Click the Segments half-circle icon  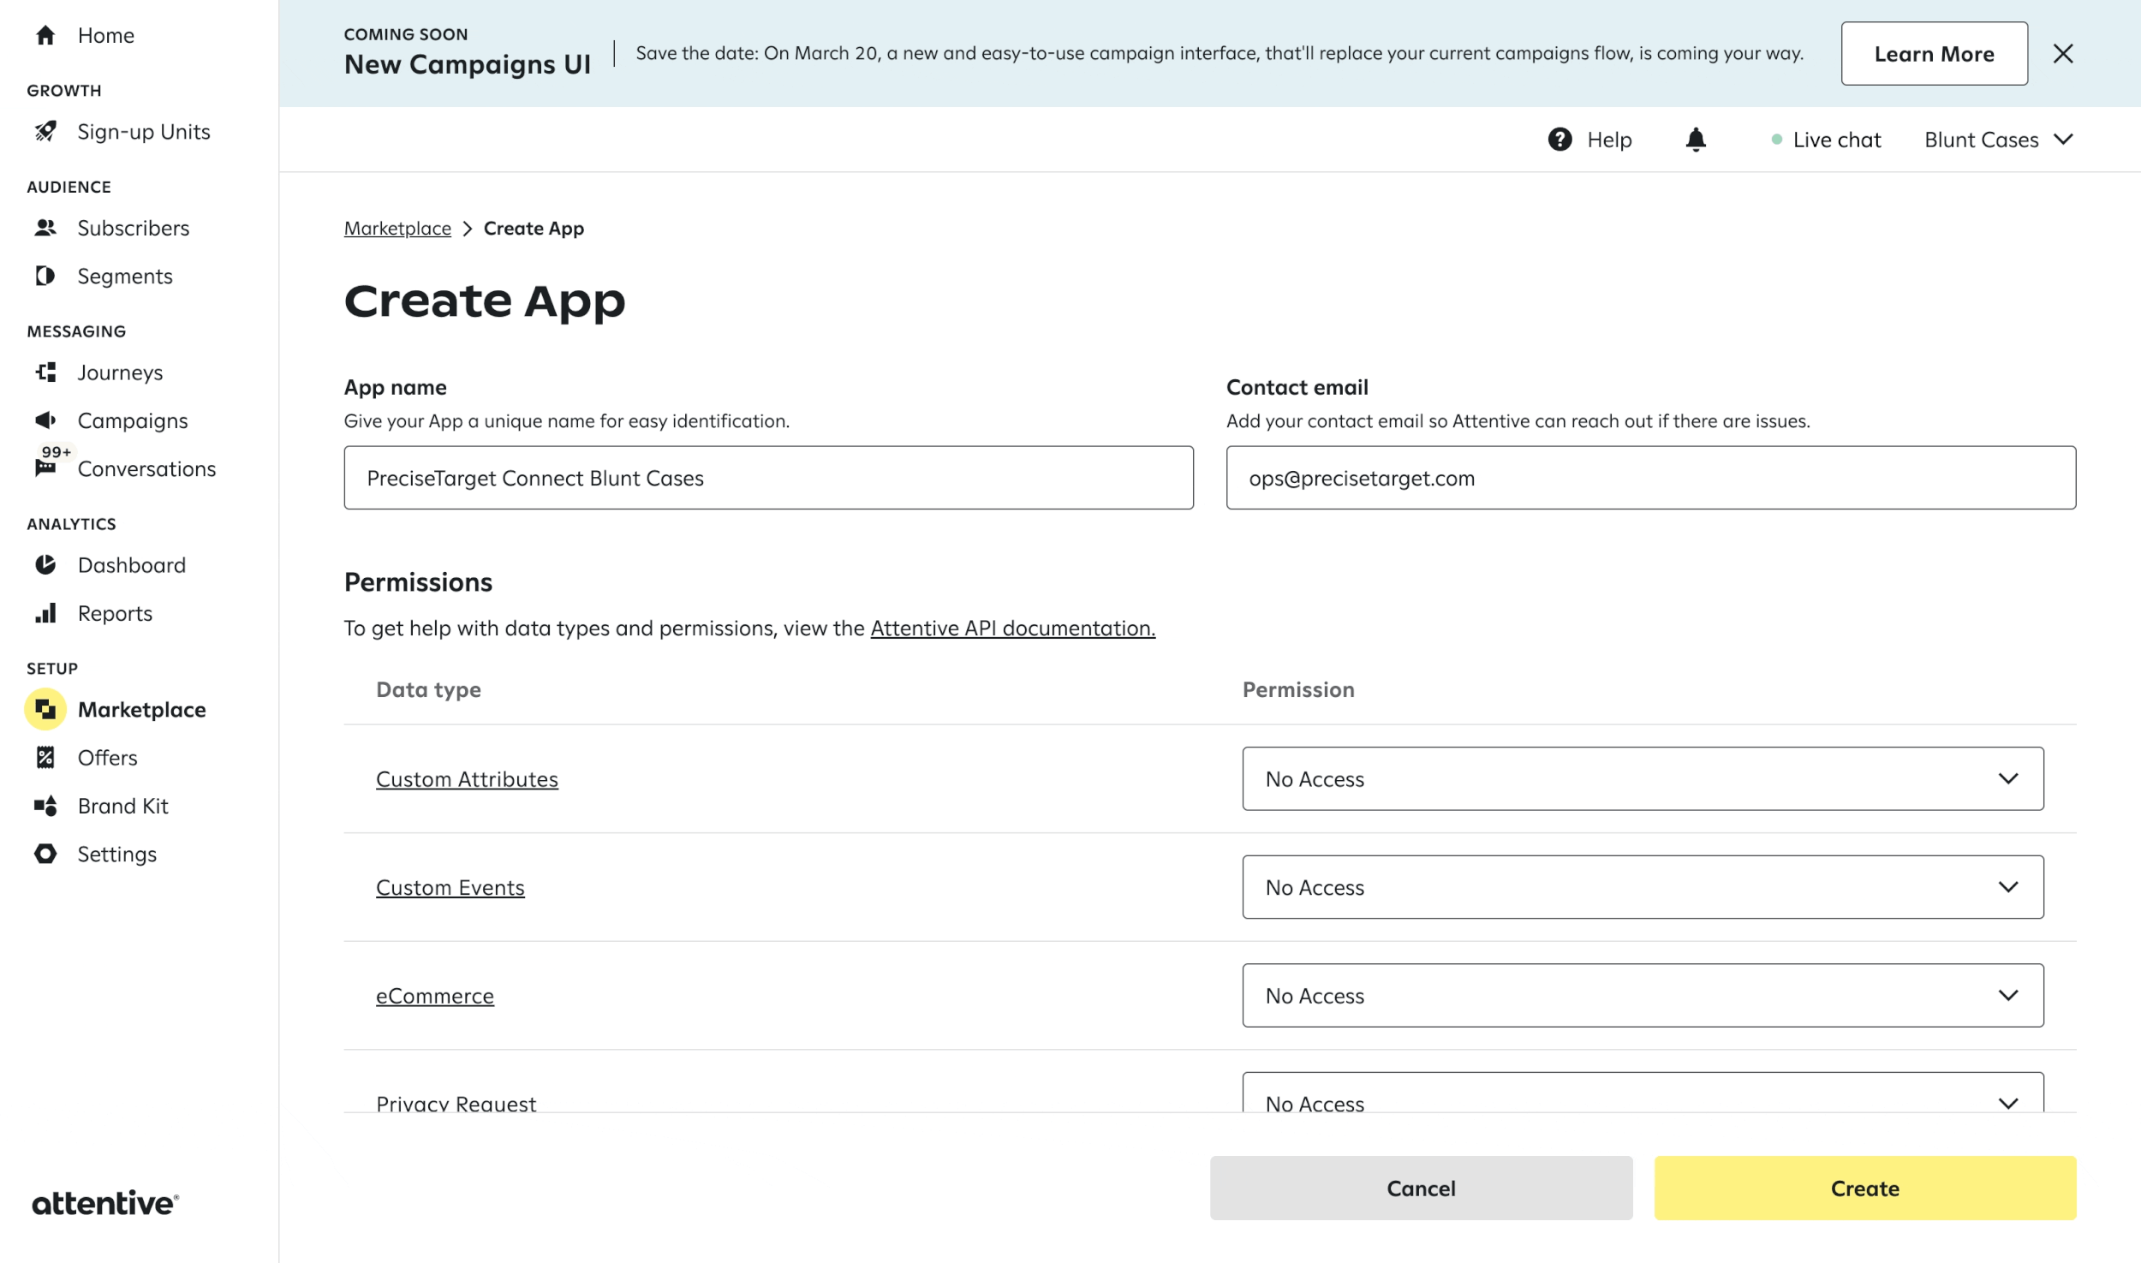click(45, 276)
